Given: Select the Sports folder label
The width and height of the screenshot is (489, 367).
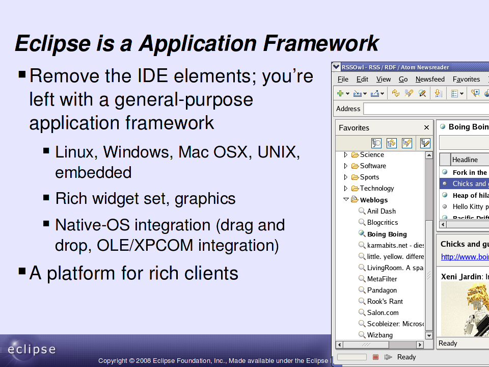Looking at the screenshot, I should tap(370, 177).
